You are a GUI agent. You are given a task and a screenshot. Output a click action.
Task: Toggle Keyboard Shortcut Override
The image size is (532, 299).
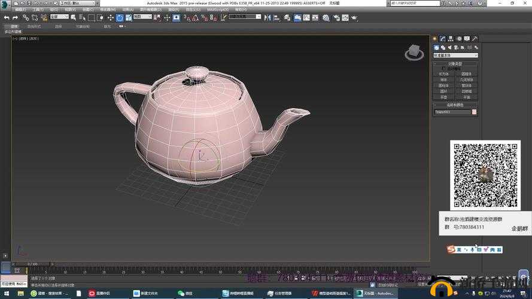(x=176, y=17)
